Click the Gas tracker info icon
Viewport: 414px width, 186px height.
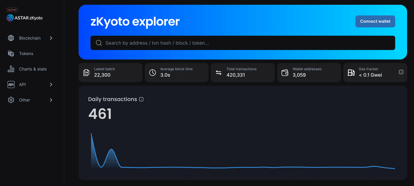[x=401, y=72]
